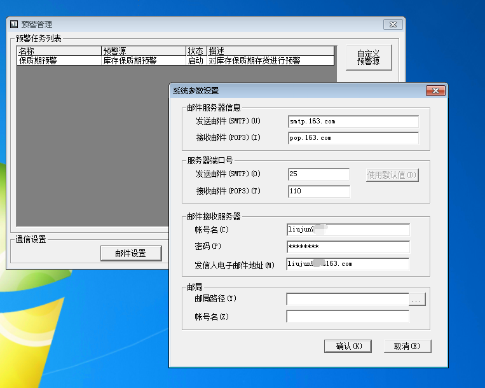
Task: Click the 对库存保质期存货进行预警 description cell
Action: (x=270, y=60)
